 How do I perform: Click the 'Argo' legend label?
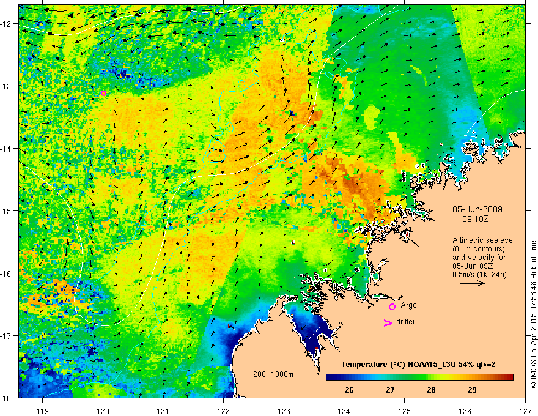pos(408,305)
